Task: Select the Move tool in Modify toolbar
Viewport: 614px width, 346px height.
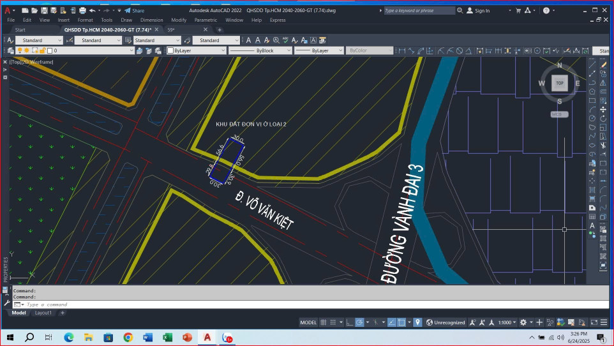Action: (603, 109)
